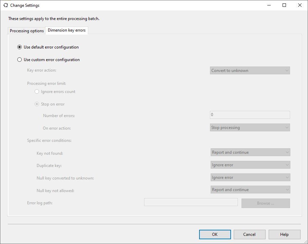
Task: Select Use custom error configuration option
Action: click(x=20, y=60)
